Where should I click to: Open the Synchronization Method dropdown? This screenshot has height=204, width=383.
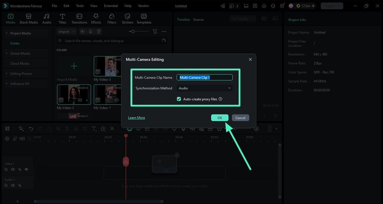click(x=204, y=88)
